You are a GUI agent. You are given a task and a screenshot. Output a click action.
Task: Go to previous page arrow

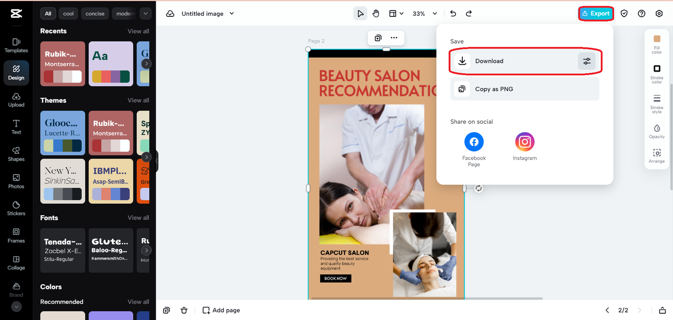pos(607,311)
